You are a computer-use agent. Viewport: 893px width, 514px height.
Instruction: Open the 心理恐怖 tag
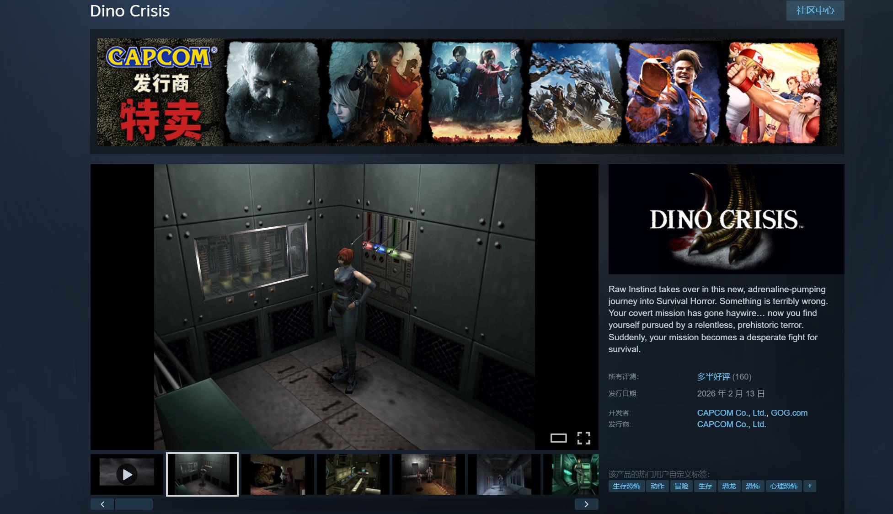point(783,486)
